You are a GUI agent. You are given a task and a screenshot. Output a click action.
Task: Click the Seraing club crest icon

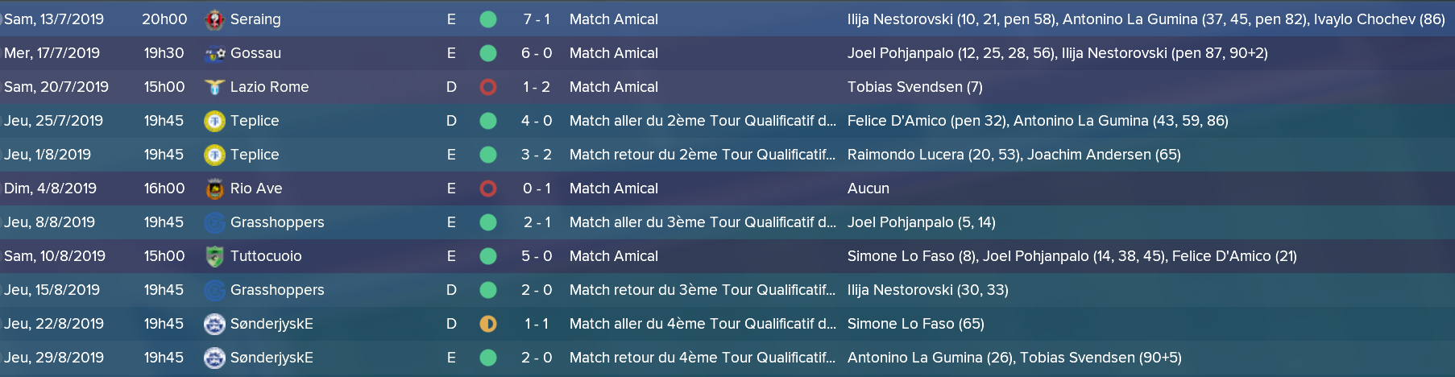coord(214,19)
